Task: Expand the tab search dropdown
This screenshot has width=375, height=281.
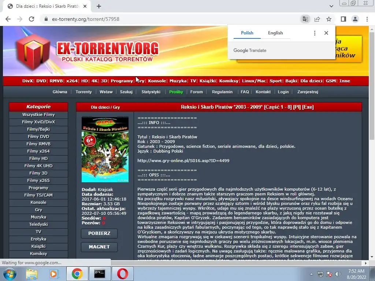Action: (331, 6)
